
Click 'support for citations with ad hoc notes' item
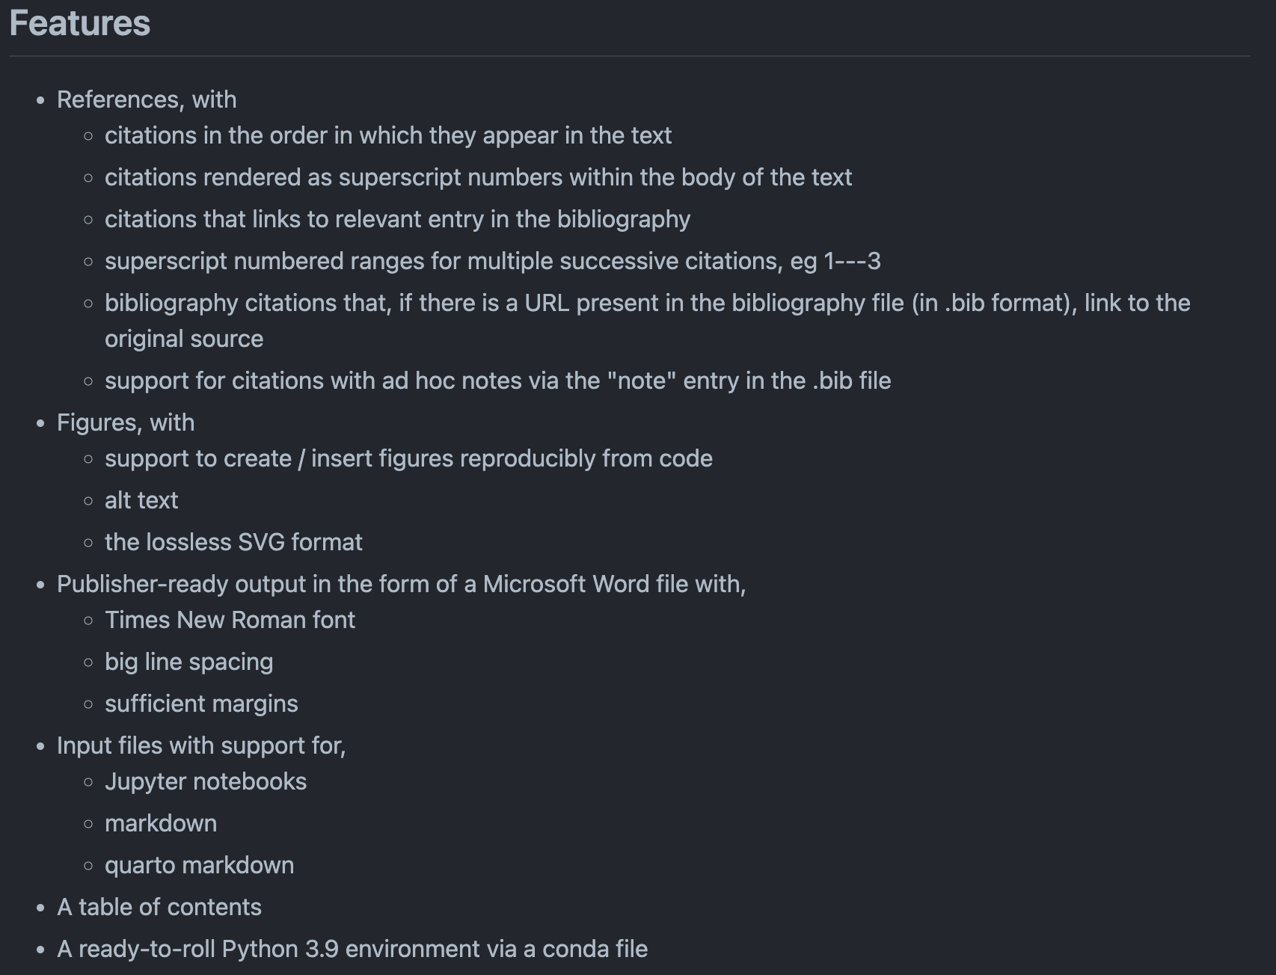tap(497, 381)
